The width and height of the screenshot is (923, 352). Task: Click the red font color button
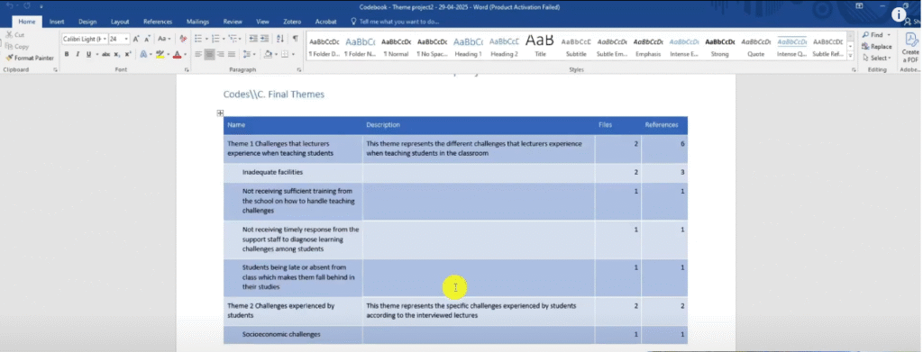coord(177,54)
